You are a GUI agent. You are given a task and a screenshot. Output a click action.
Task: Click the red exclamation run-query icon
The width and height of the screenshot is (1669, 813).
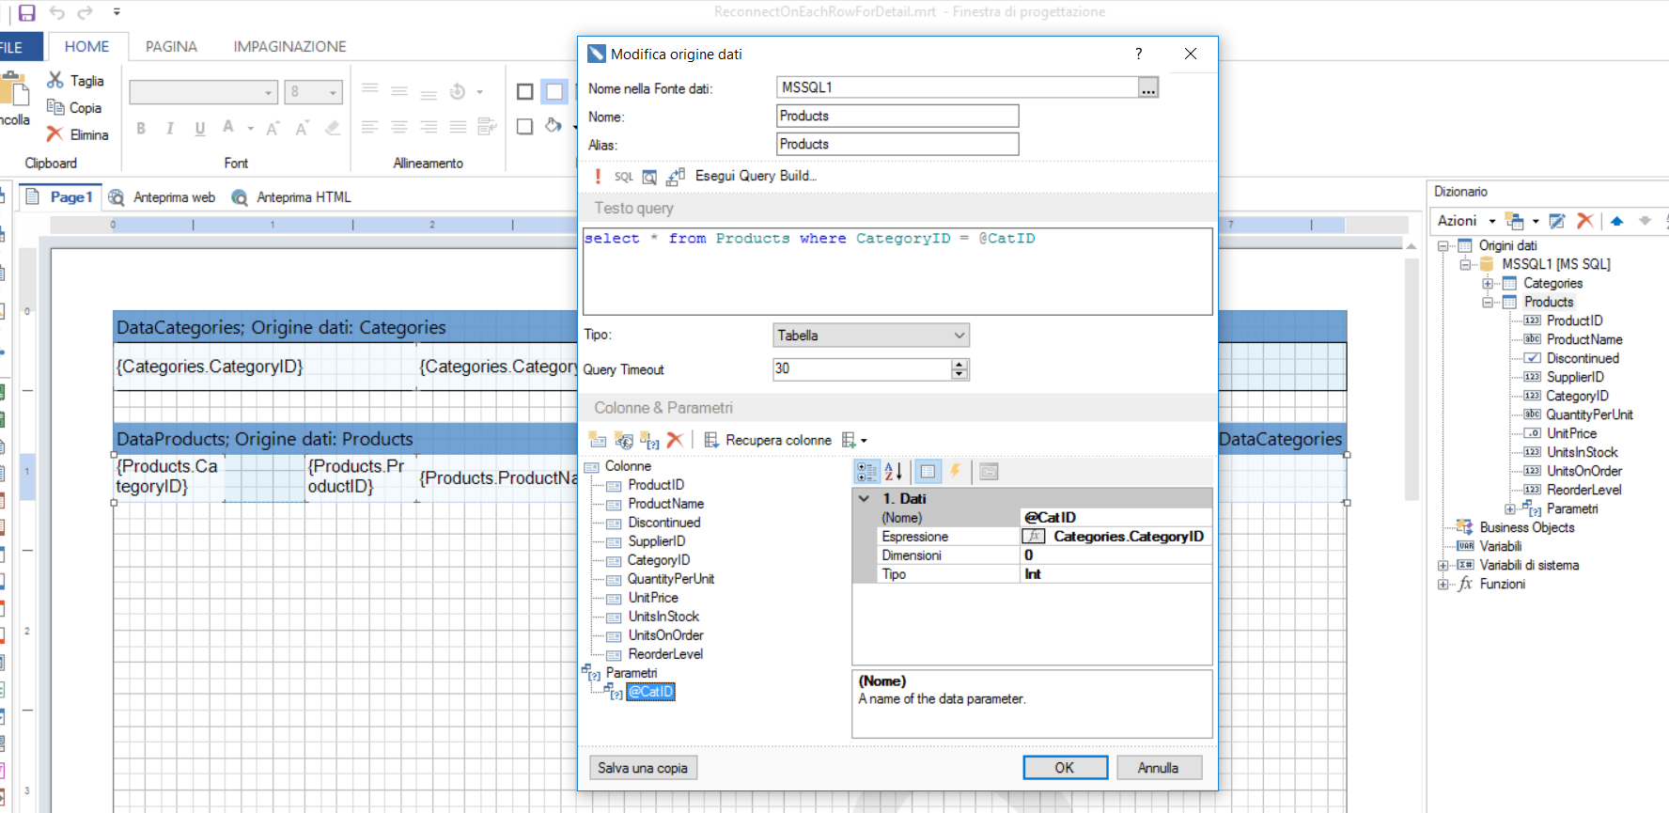click(598, 176)
